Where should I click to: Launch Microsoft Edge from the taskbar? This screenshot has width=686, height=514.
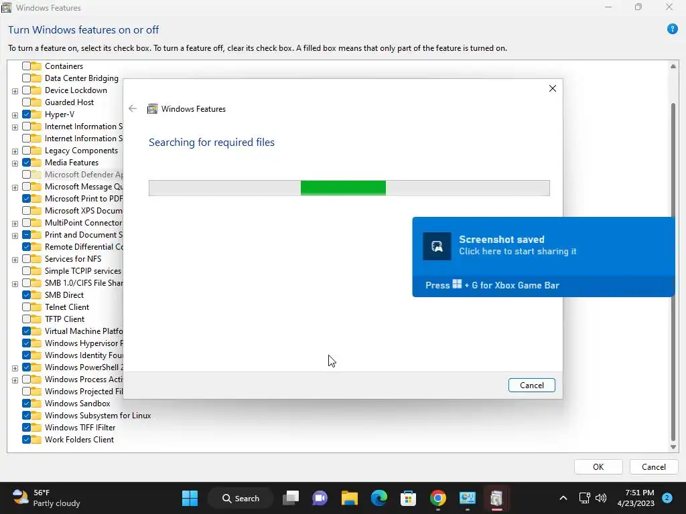379,498
